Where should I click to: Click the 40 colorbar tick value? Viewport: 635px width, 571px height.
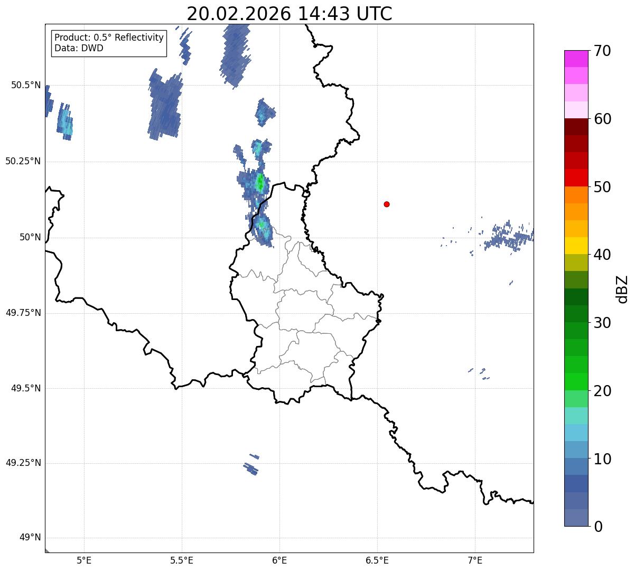(x=602, y=255)
